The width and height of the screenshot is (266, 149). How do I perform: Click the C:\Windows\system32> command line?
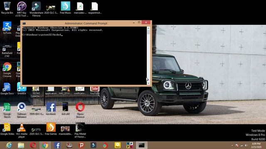(42, 35)
